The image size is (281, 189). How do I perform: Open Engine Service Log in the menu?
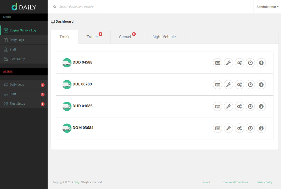(x=23, y=30)
